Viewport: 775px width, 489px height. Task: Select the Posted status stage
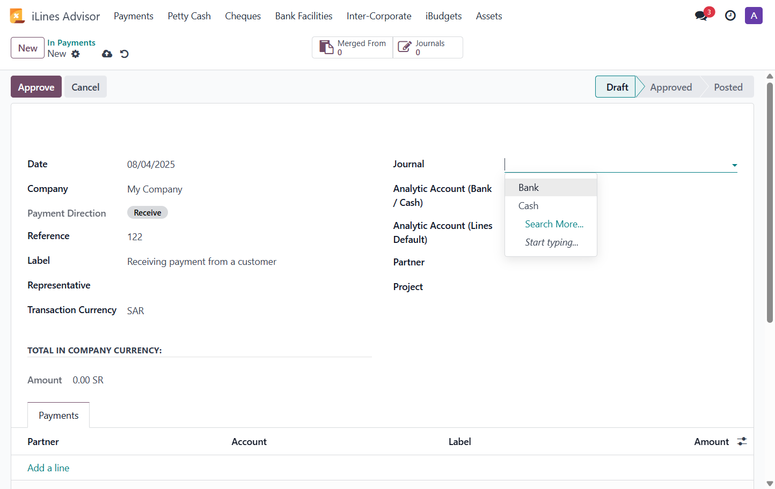728,87
